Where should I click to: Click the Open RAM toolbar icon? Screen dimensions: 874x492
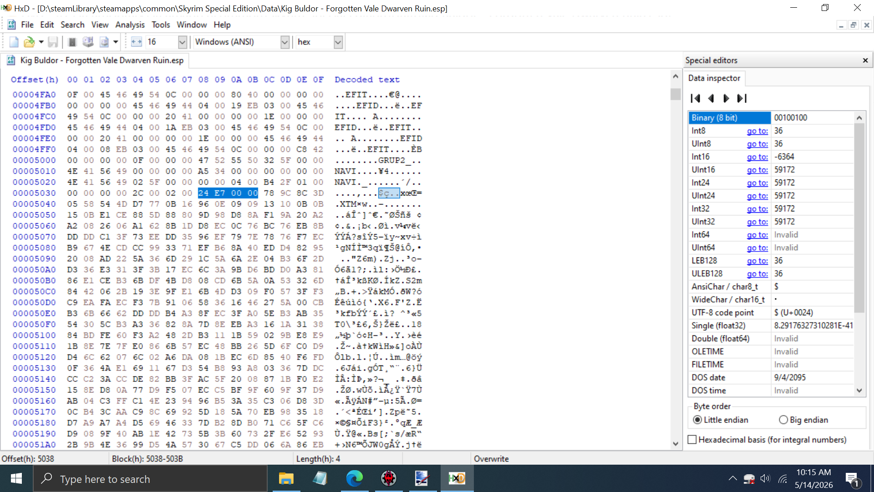pos(72,42)
